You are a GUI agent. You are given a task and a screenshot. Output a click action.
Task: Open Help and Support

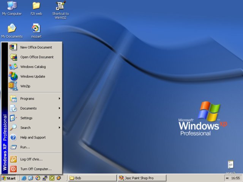coord(35,137)
